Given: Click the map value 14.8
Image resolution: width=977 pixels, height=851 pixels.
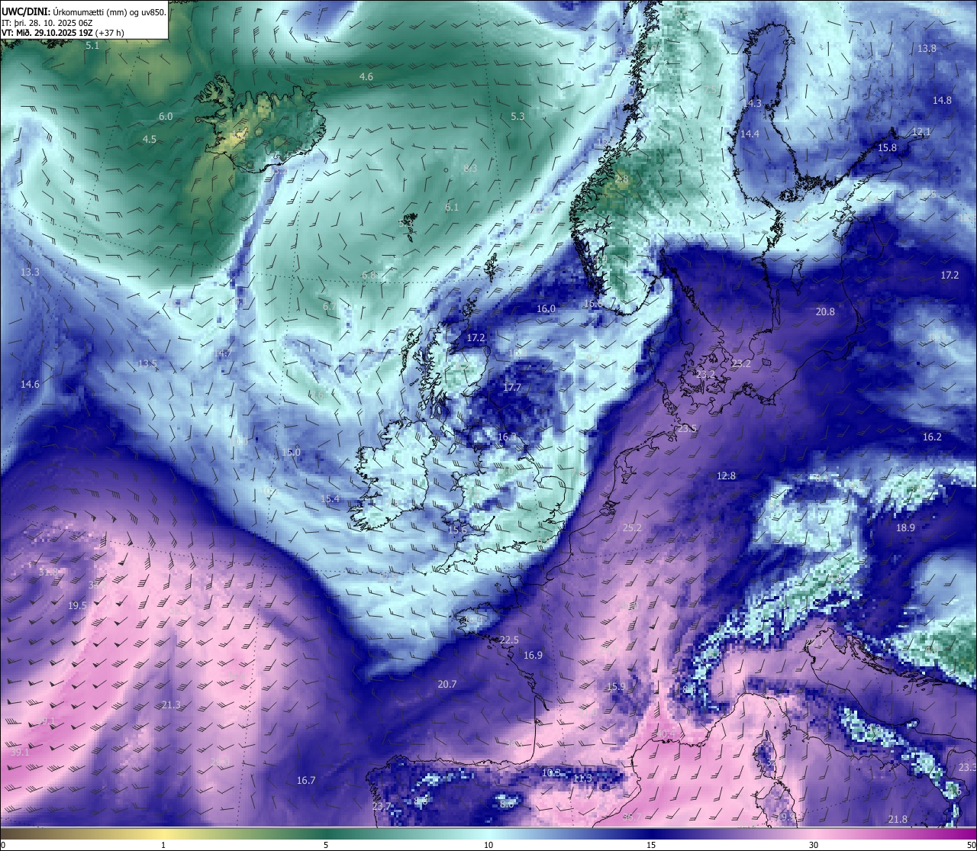Looking at the screenshot, I should click(942, 101).
